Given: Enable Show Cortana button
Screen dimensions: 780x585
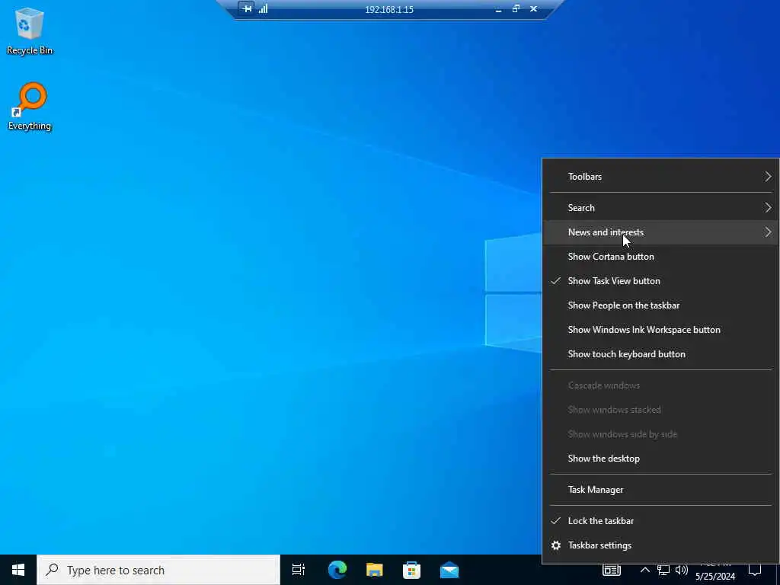Looking at the screenshot, I should click(x=660, y=257).
